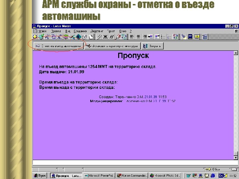Open the Действия menu
239x179 pixels.
coord(97,31)
